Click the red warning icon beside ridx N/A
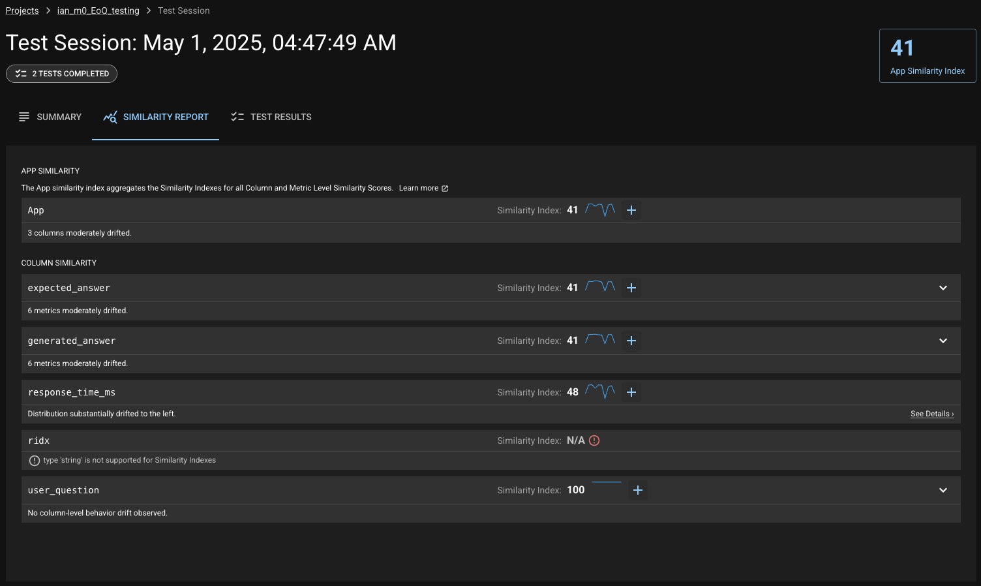The image size is (981, 586). 594,440
